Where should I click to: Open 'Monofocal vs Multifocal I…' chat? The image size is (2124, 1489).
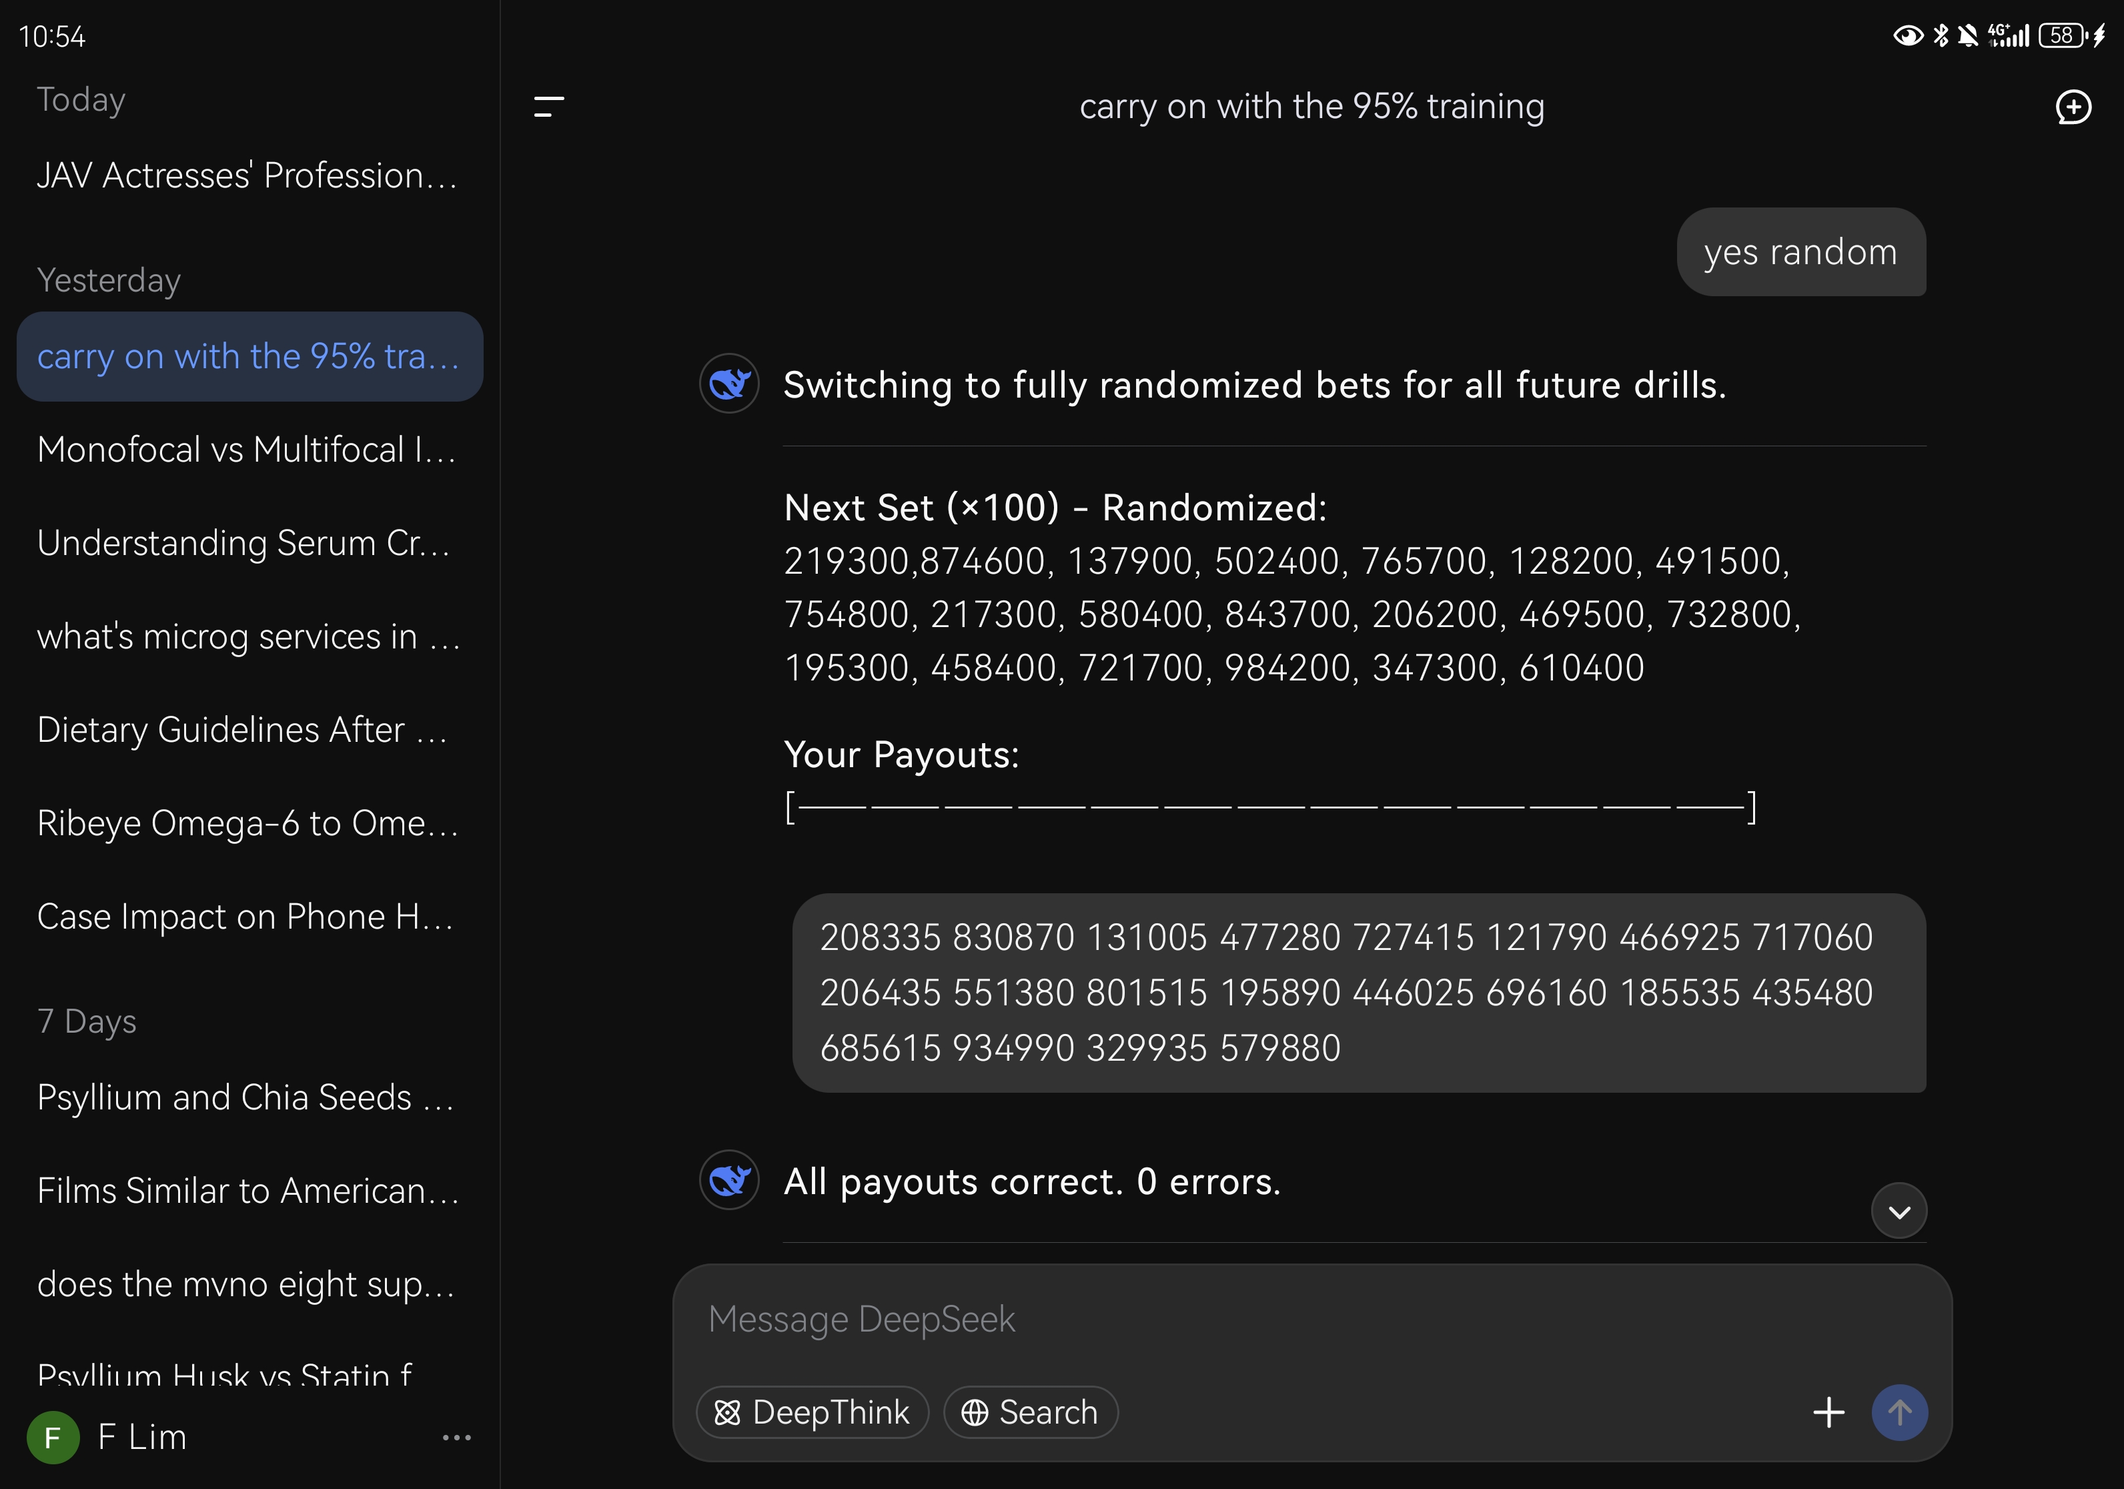tap(248, 450)
